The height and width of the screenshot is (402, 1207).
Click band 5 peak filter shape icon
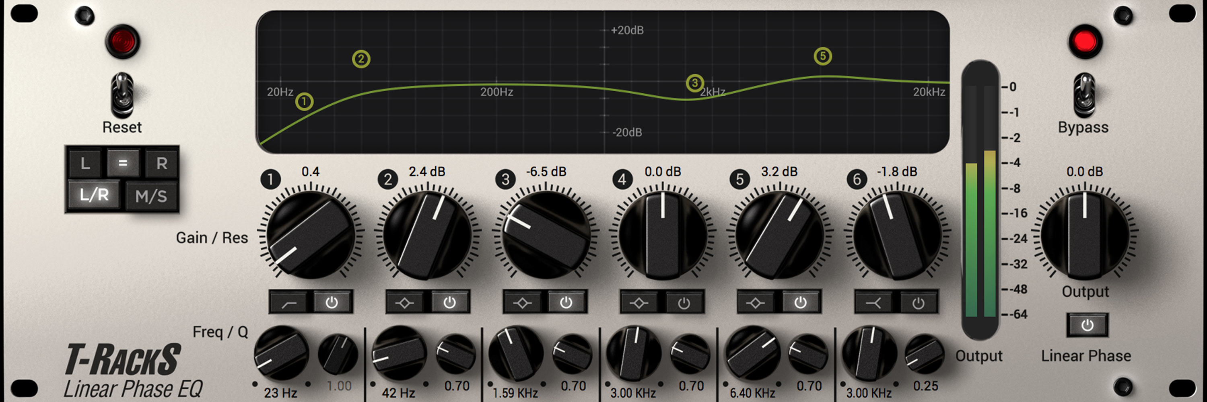756,303
